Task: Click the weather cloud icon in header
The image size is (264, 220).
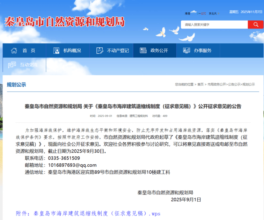Action: (x=193, y=12)
